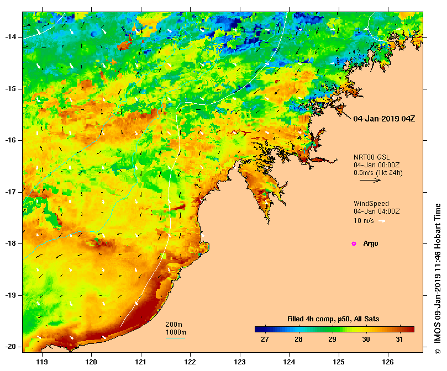447x371 pixels.
Task: Click the white 10 m/s wind arrow in legend
Action: pyautogui.click(x=382, y=221)
